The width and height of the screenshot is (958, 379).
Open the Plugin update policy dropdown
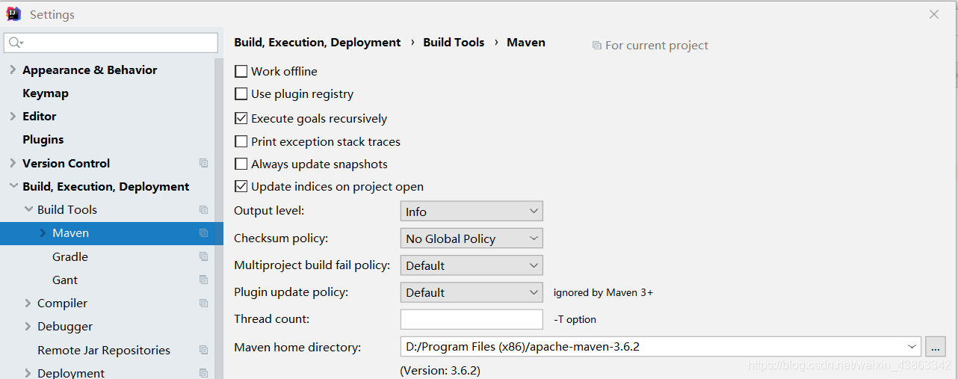[472, 292]
